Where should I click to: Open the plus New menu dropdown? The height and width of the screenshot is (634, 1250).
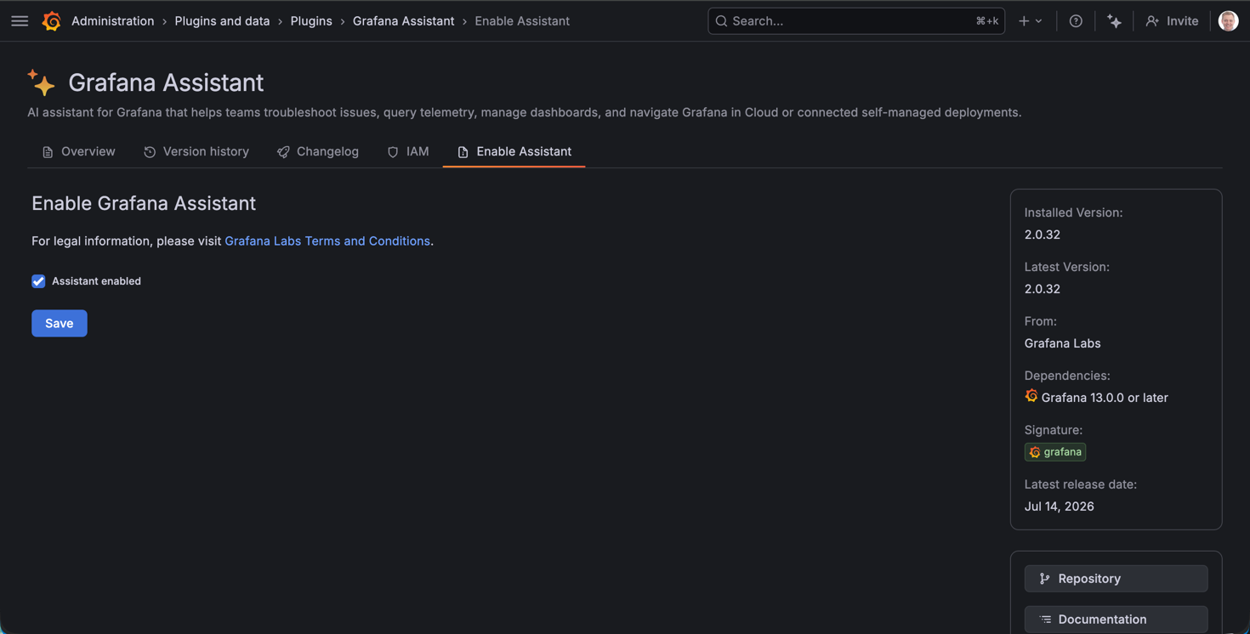1030,21
